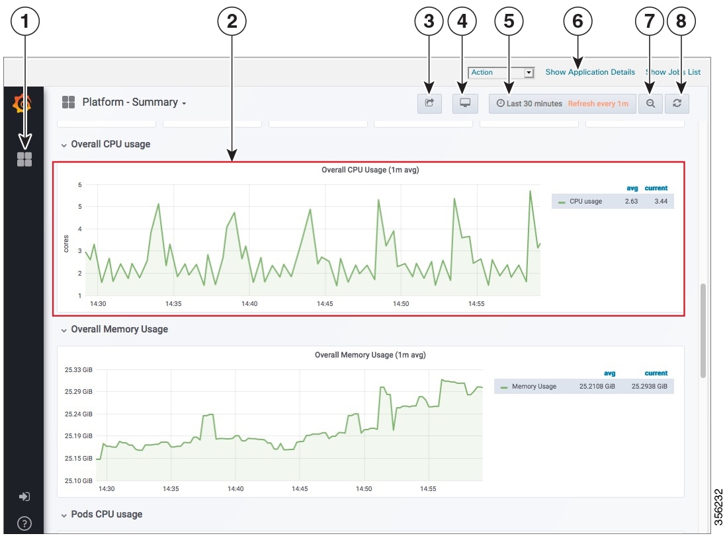727x538 pixels.
Task: Click the sign-in icon in sidebar
Action: point(24,497)
